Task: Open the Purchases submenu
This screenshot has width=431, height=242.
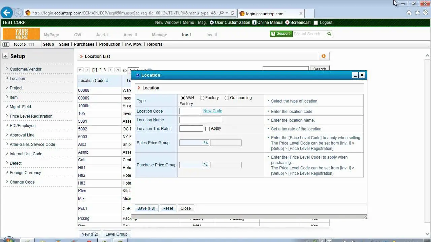Action: coord(84,44)
